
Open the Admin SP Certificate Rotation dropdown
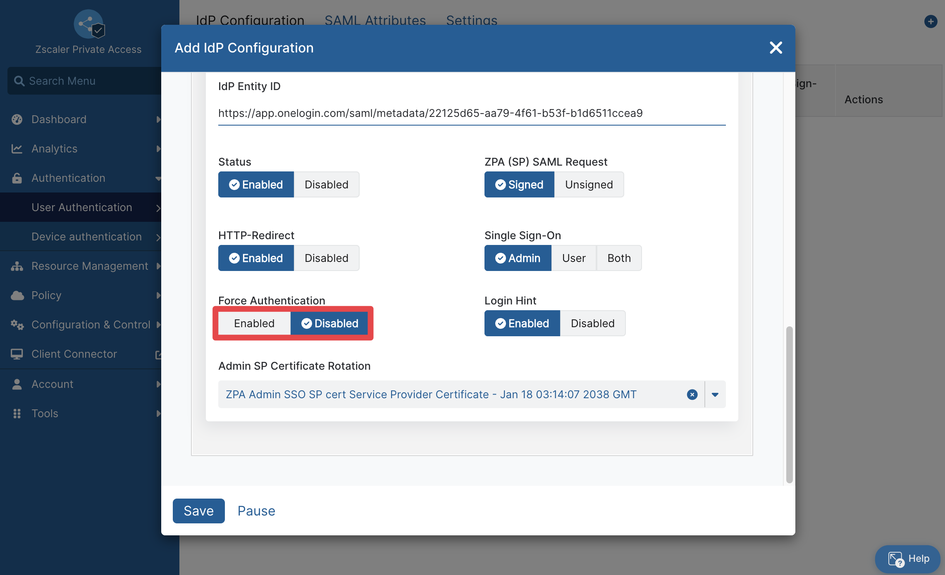click(715, 394)
